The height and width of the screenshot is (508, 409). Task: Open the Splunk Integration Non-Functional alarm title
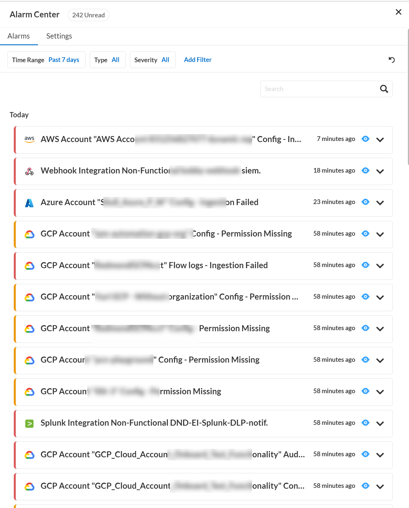154,423
